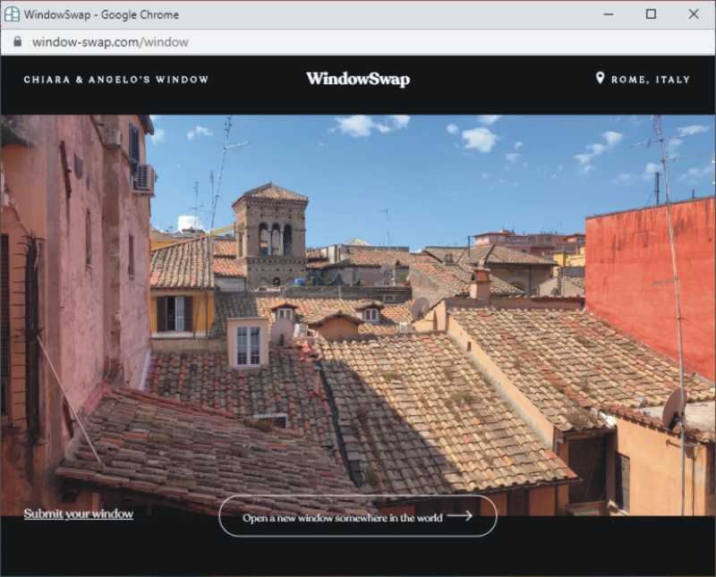This screenshot has height=577, width=716.
Task: Click the "Chiara & Angelo's Window" label
Action: (116, 80)
